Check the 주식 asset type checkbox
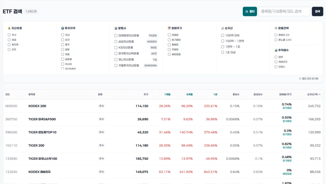This screenshot has width=326, height=184. (x=9, y=35)
